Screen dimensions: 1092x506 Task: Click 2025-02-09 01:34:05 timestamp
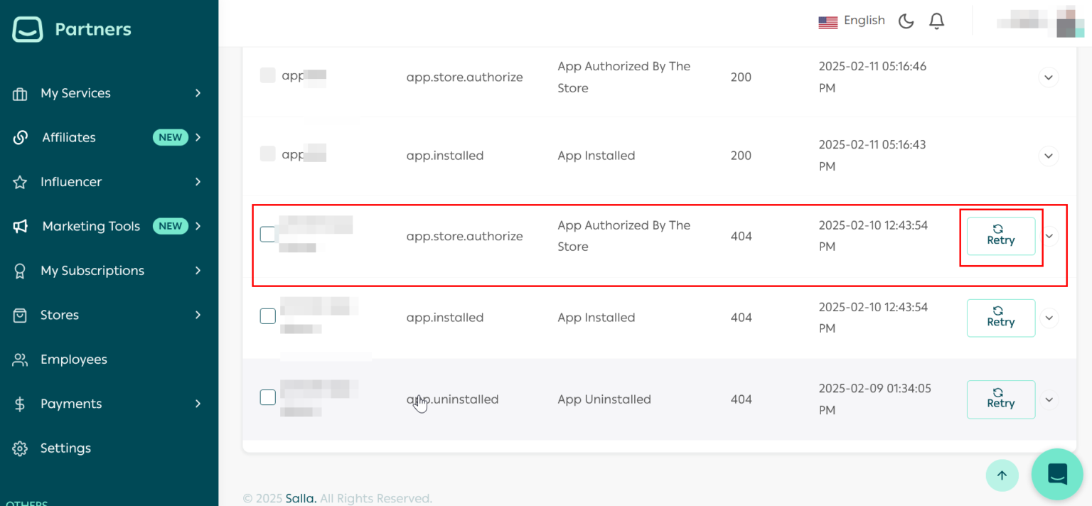(875, 399)
